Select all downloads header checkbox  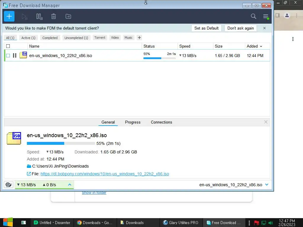(x=8, y=46)
